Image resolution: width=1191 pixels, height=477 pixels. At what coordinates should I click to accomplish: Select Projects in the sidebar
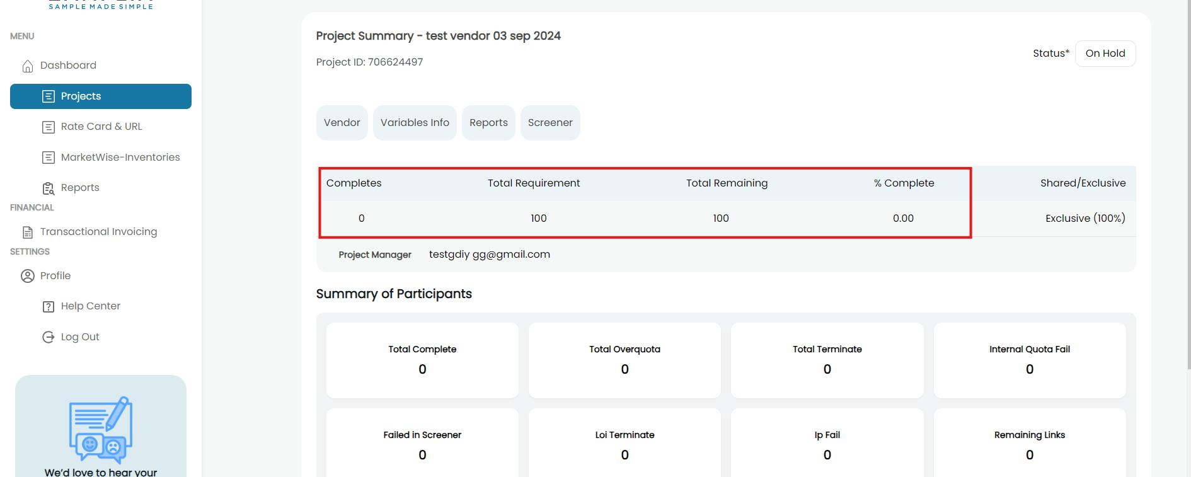click(101, 96)
